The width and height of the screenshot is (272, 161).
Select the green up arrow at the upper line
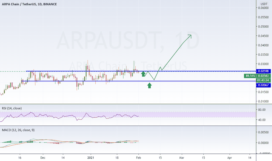(x=143, y=74)
